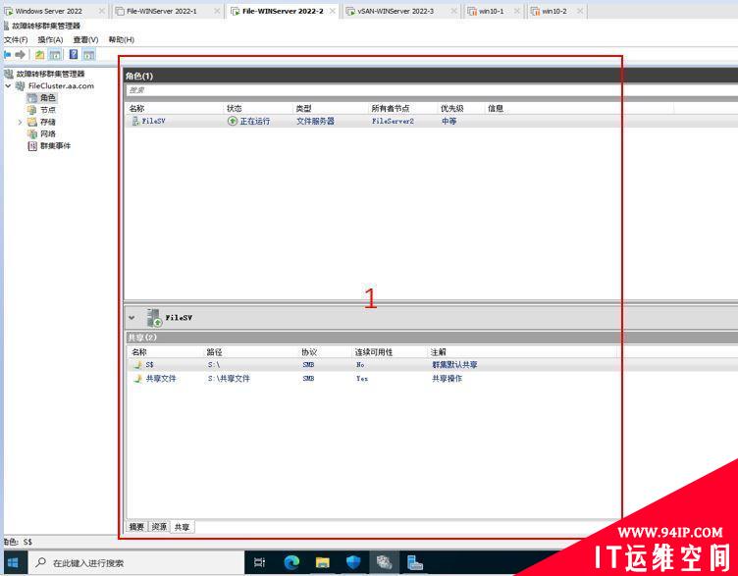Click the Back arrow in the toolbar
The width and height of the screenshot is (738, 576).
(7, 55)
